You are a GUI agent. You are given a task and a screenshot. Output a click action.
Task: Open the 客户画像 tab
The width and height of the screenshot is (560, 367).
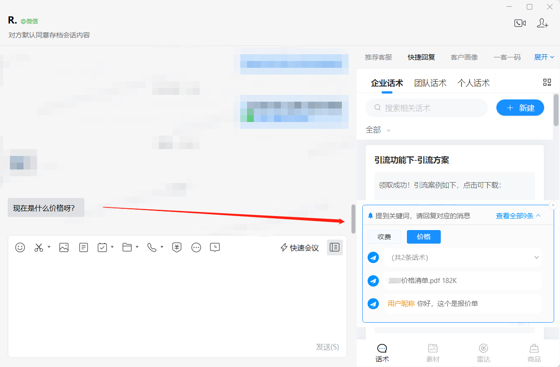(464, 57)
